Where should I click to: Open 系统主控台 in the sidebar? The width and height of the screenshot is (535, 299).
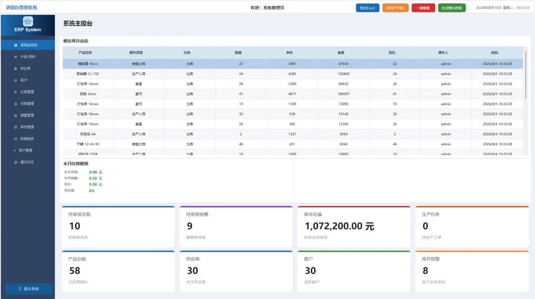point(28,45)
